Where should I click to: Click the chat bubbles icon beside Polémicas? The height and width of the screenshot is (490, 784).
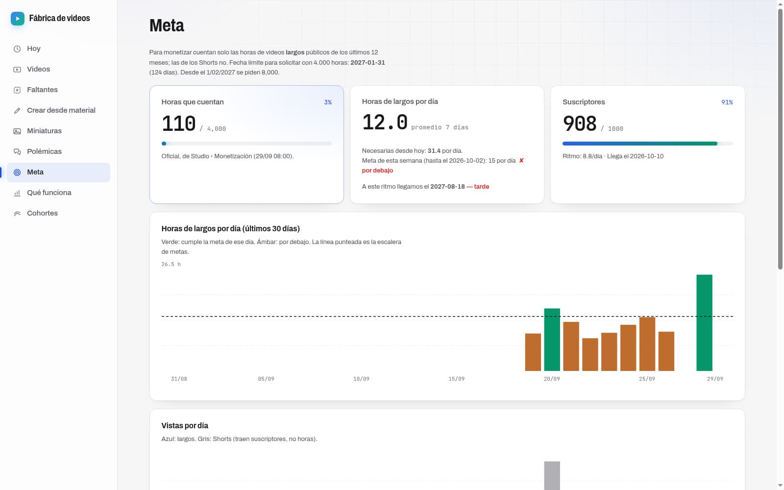coord(17,152)
